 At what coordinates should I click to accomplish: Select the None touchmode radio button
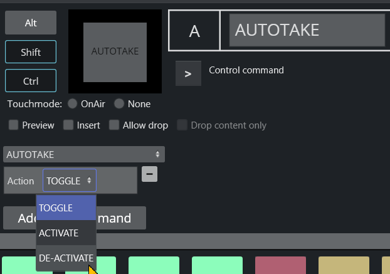(119, 104)
